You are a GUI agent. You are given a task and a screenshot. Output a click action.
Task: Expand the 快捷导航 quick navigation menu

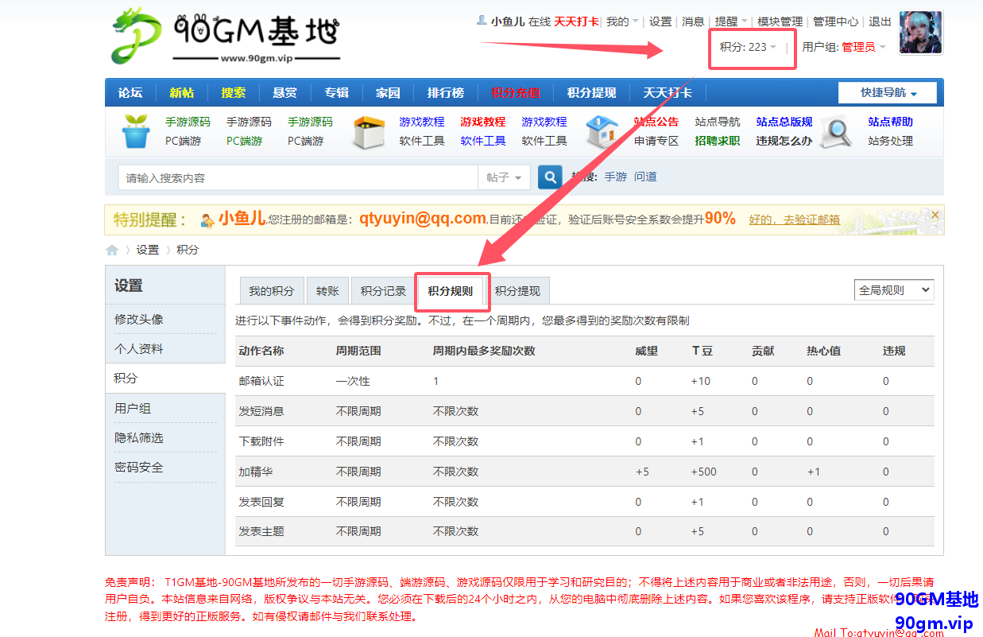pos(888,93)
